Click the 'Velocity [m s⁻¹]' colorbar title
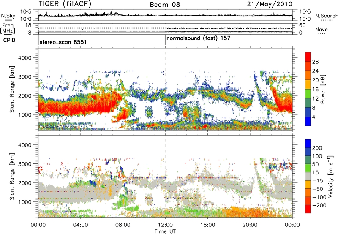This screenshot has height=234, width=338. pyautogui.click(x=330, y=176)
